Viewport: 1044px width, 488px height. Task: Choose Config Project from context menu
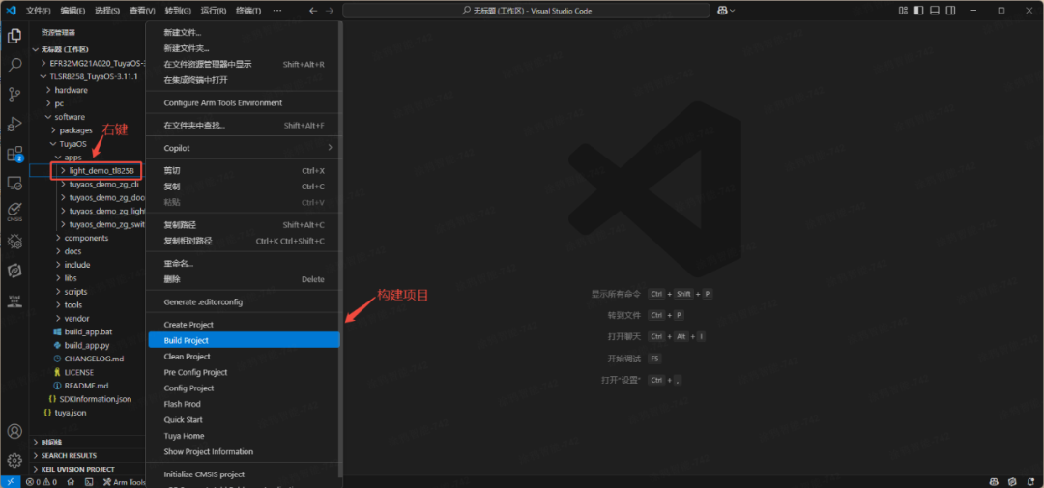pos(244,388)
